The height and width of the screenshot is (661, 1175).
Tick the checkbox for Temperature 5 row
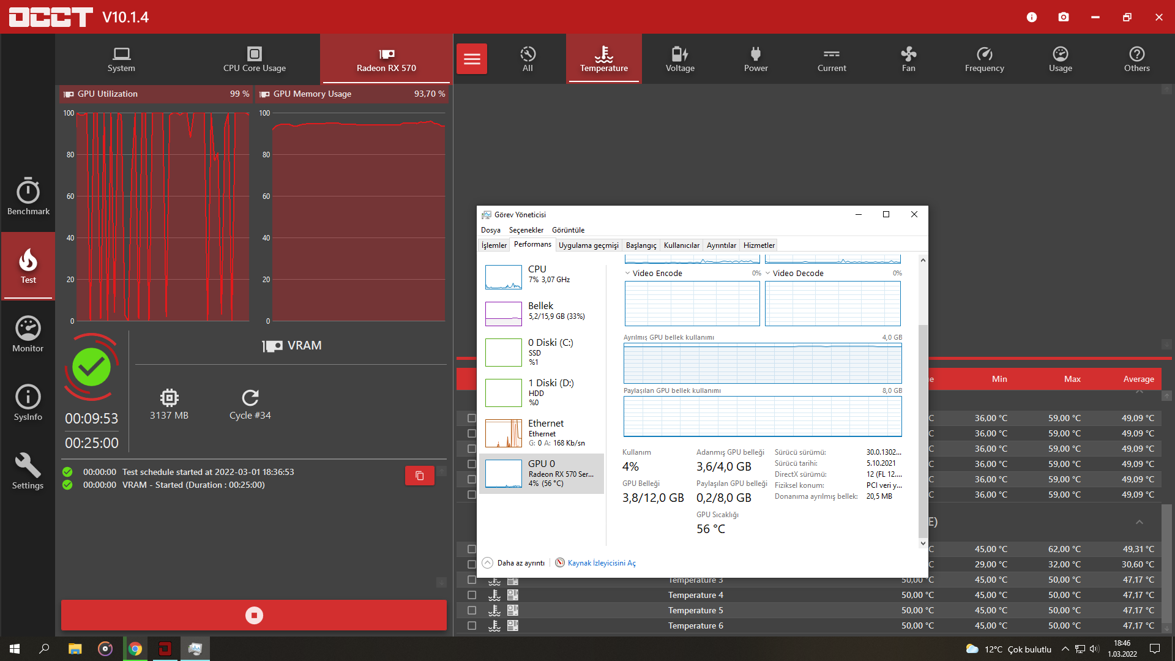tap(472, 610)
